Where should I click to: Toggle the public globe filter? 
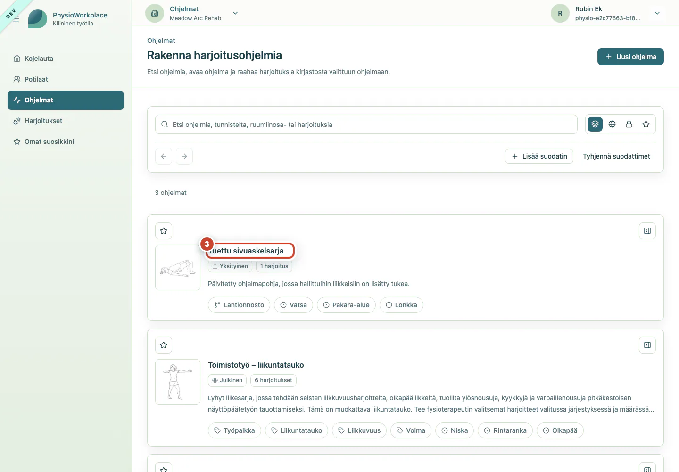point(612,124)
